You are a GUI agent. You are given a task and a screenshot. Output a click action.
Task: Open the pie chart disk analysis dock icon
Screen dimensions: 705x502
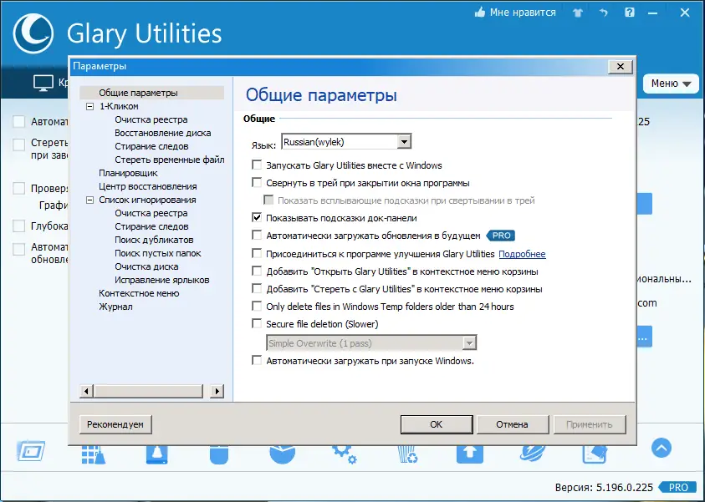(283, 454)
